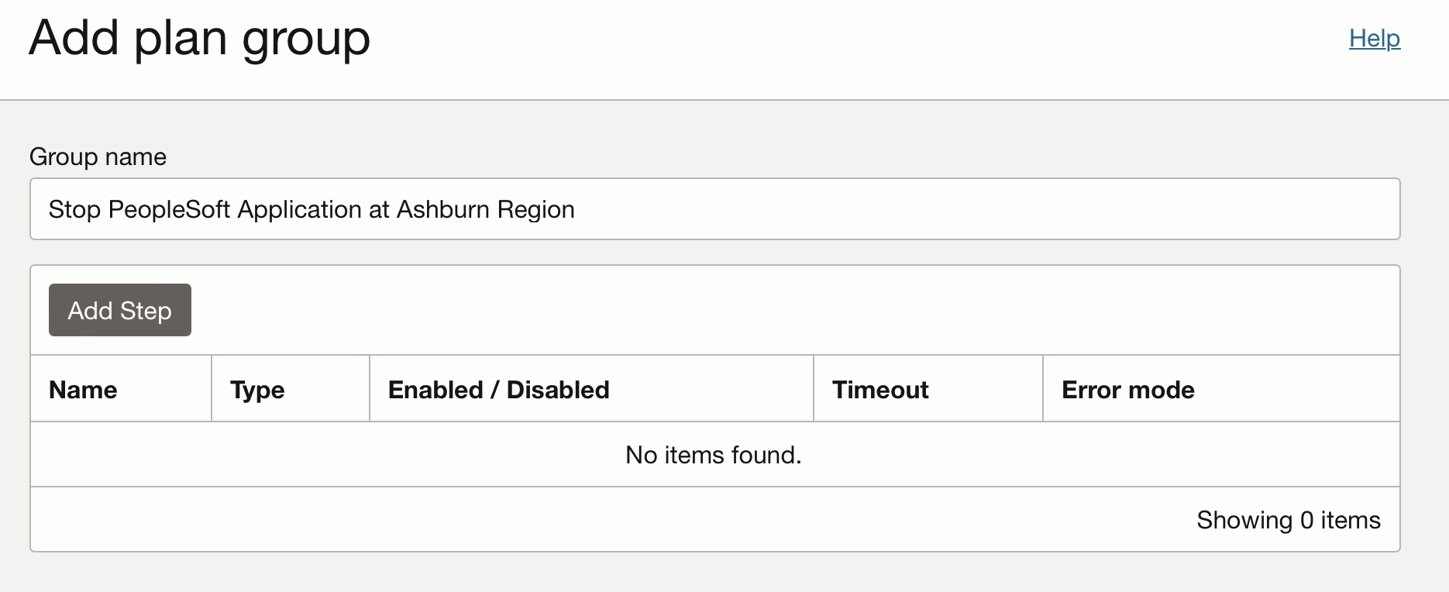Viewport: 1449px width, 592px height.
Task: Click the Name column header
Action: 82,389
